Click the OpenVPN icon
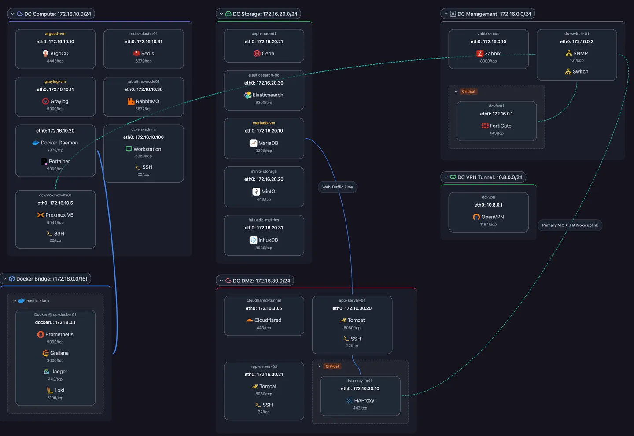Screen dimensions: 634x436 pyautogui.click(x=476, y=217)
